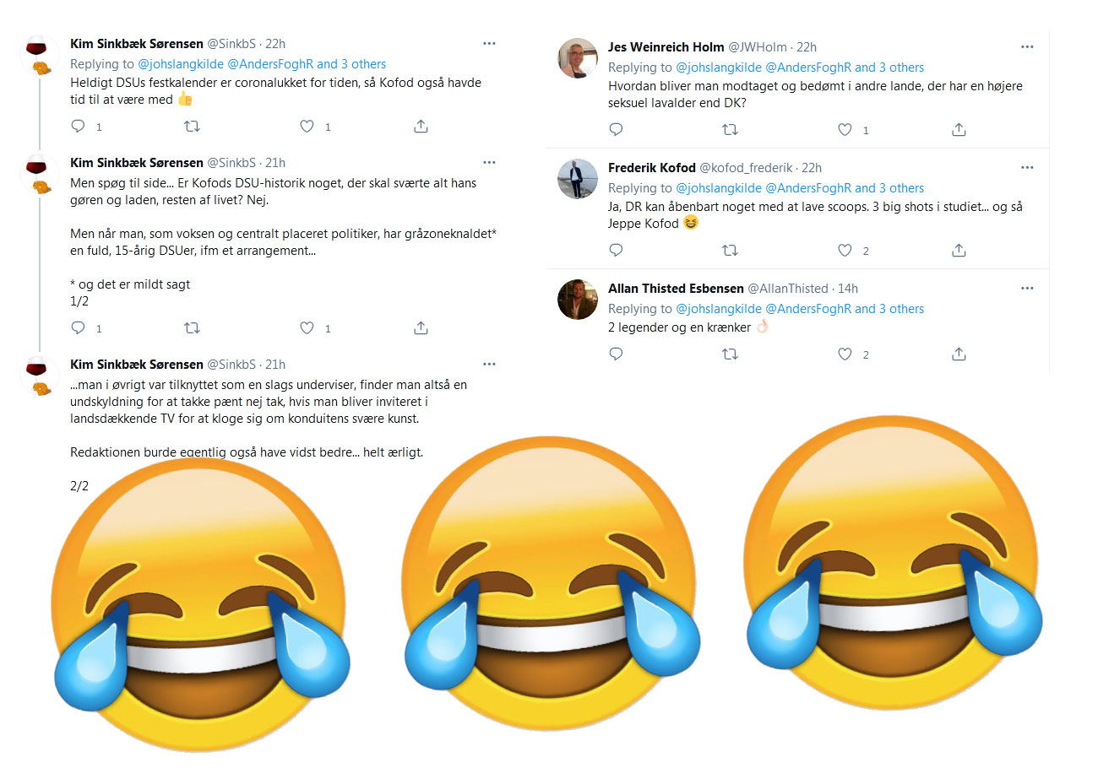Click @AndersFoghR mention in Frederik Kofod's tweet
1098x768 pixels.
807,188
